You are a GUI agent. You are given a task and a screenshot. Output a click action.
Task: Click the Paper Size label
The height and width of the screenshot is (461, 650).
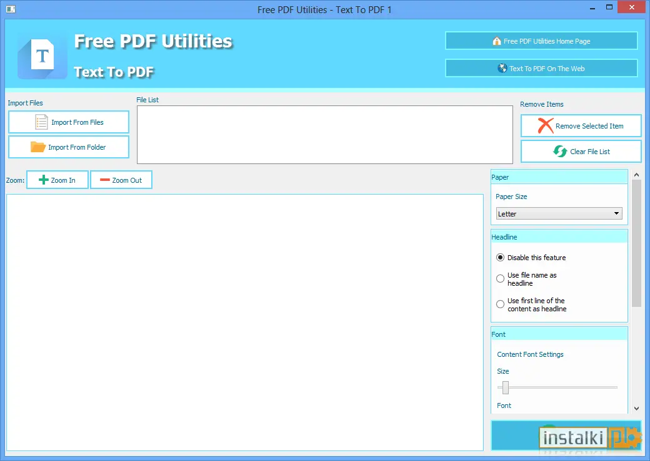click(x=511, y=197)
